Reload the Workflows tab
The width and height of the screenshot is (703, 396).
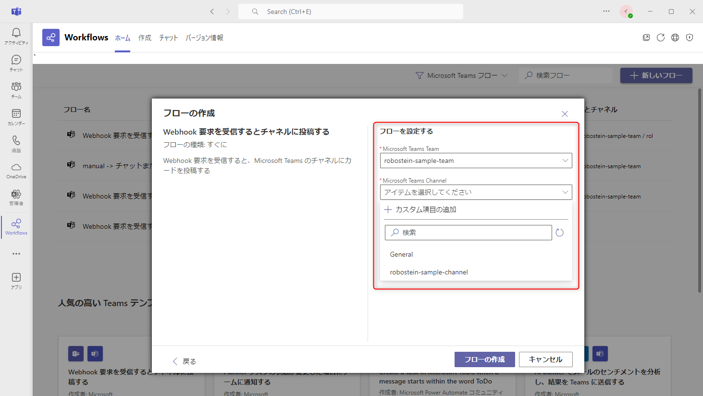661,37
